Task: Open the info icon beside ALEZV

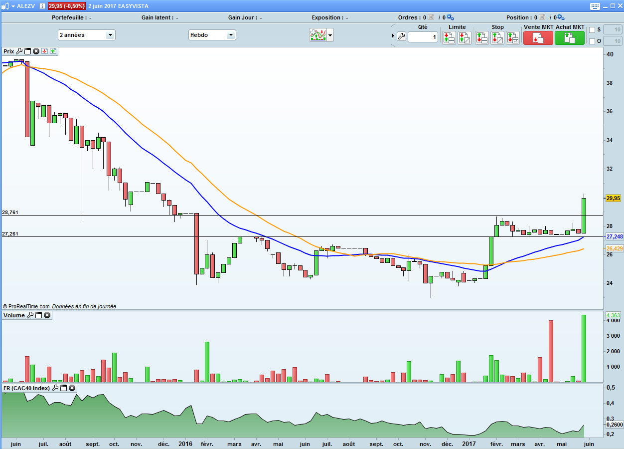Action: coord(41,6)
